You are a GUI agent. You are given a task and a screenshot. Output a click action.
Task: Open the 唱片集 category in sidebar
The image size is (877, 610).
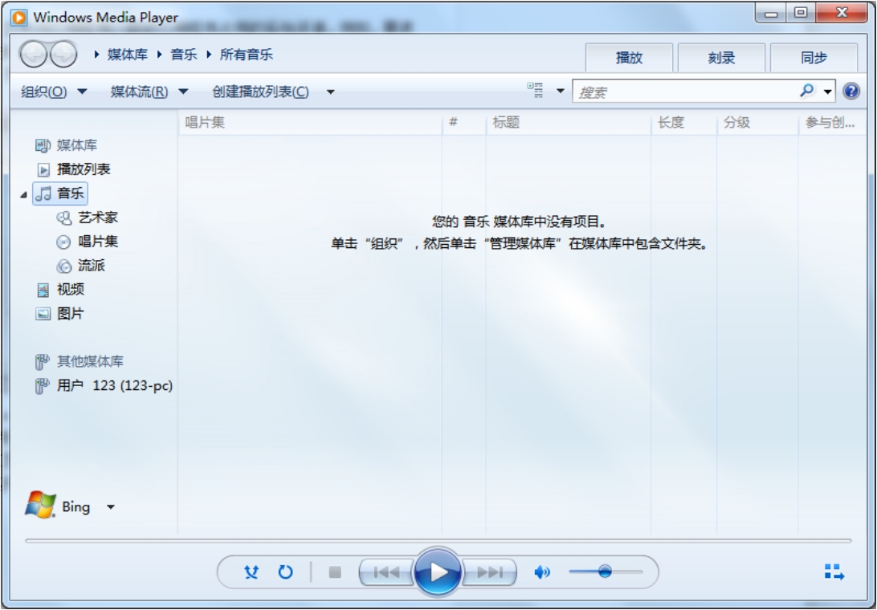(x=87, y=242)
